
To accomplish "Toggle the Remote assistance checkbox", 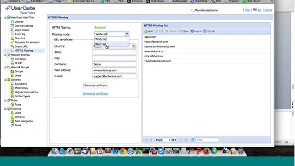I will coord(193,10).
